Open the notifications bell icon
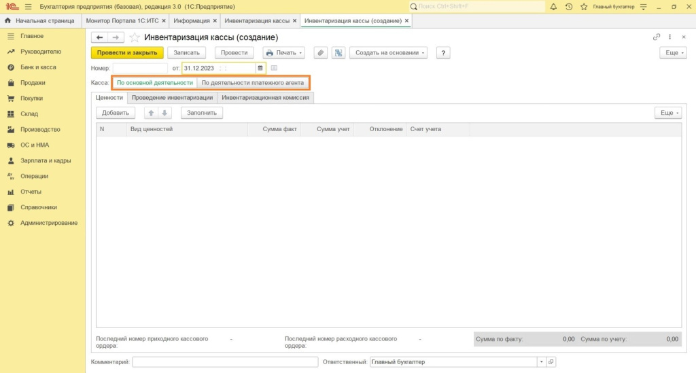This screenshot has width=696, height=373. coord(553,7)
